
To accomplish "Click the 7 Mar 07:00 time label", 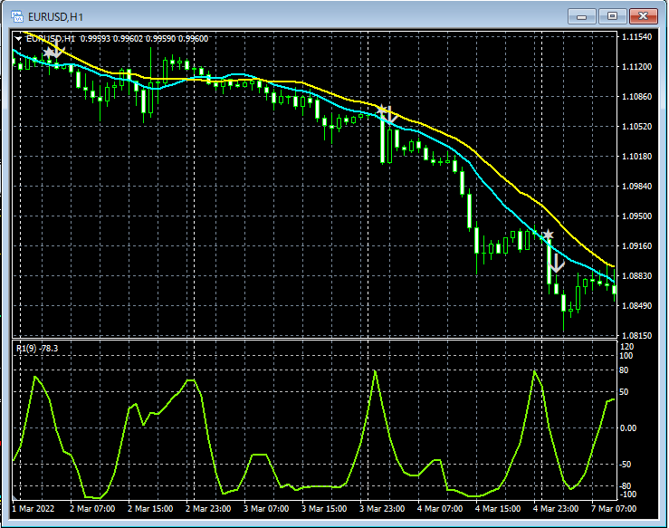I will 614,509.
